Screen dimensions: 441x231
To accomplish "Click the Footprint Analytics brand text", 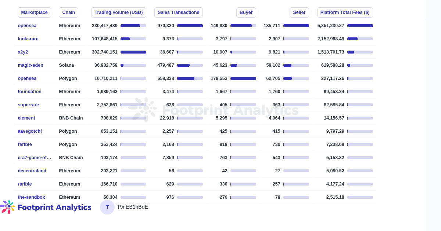I will tap(54, 208).
